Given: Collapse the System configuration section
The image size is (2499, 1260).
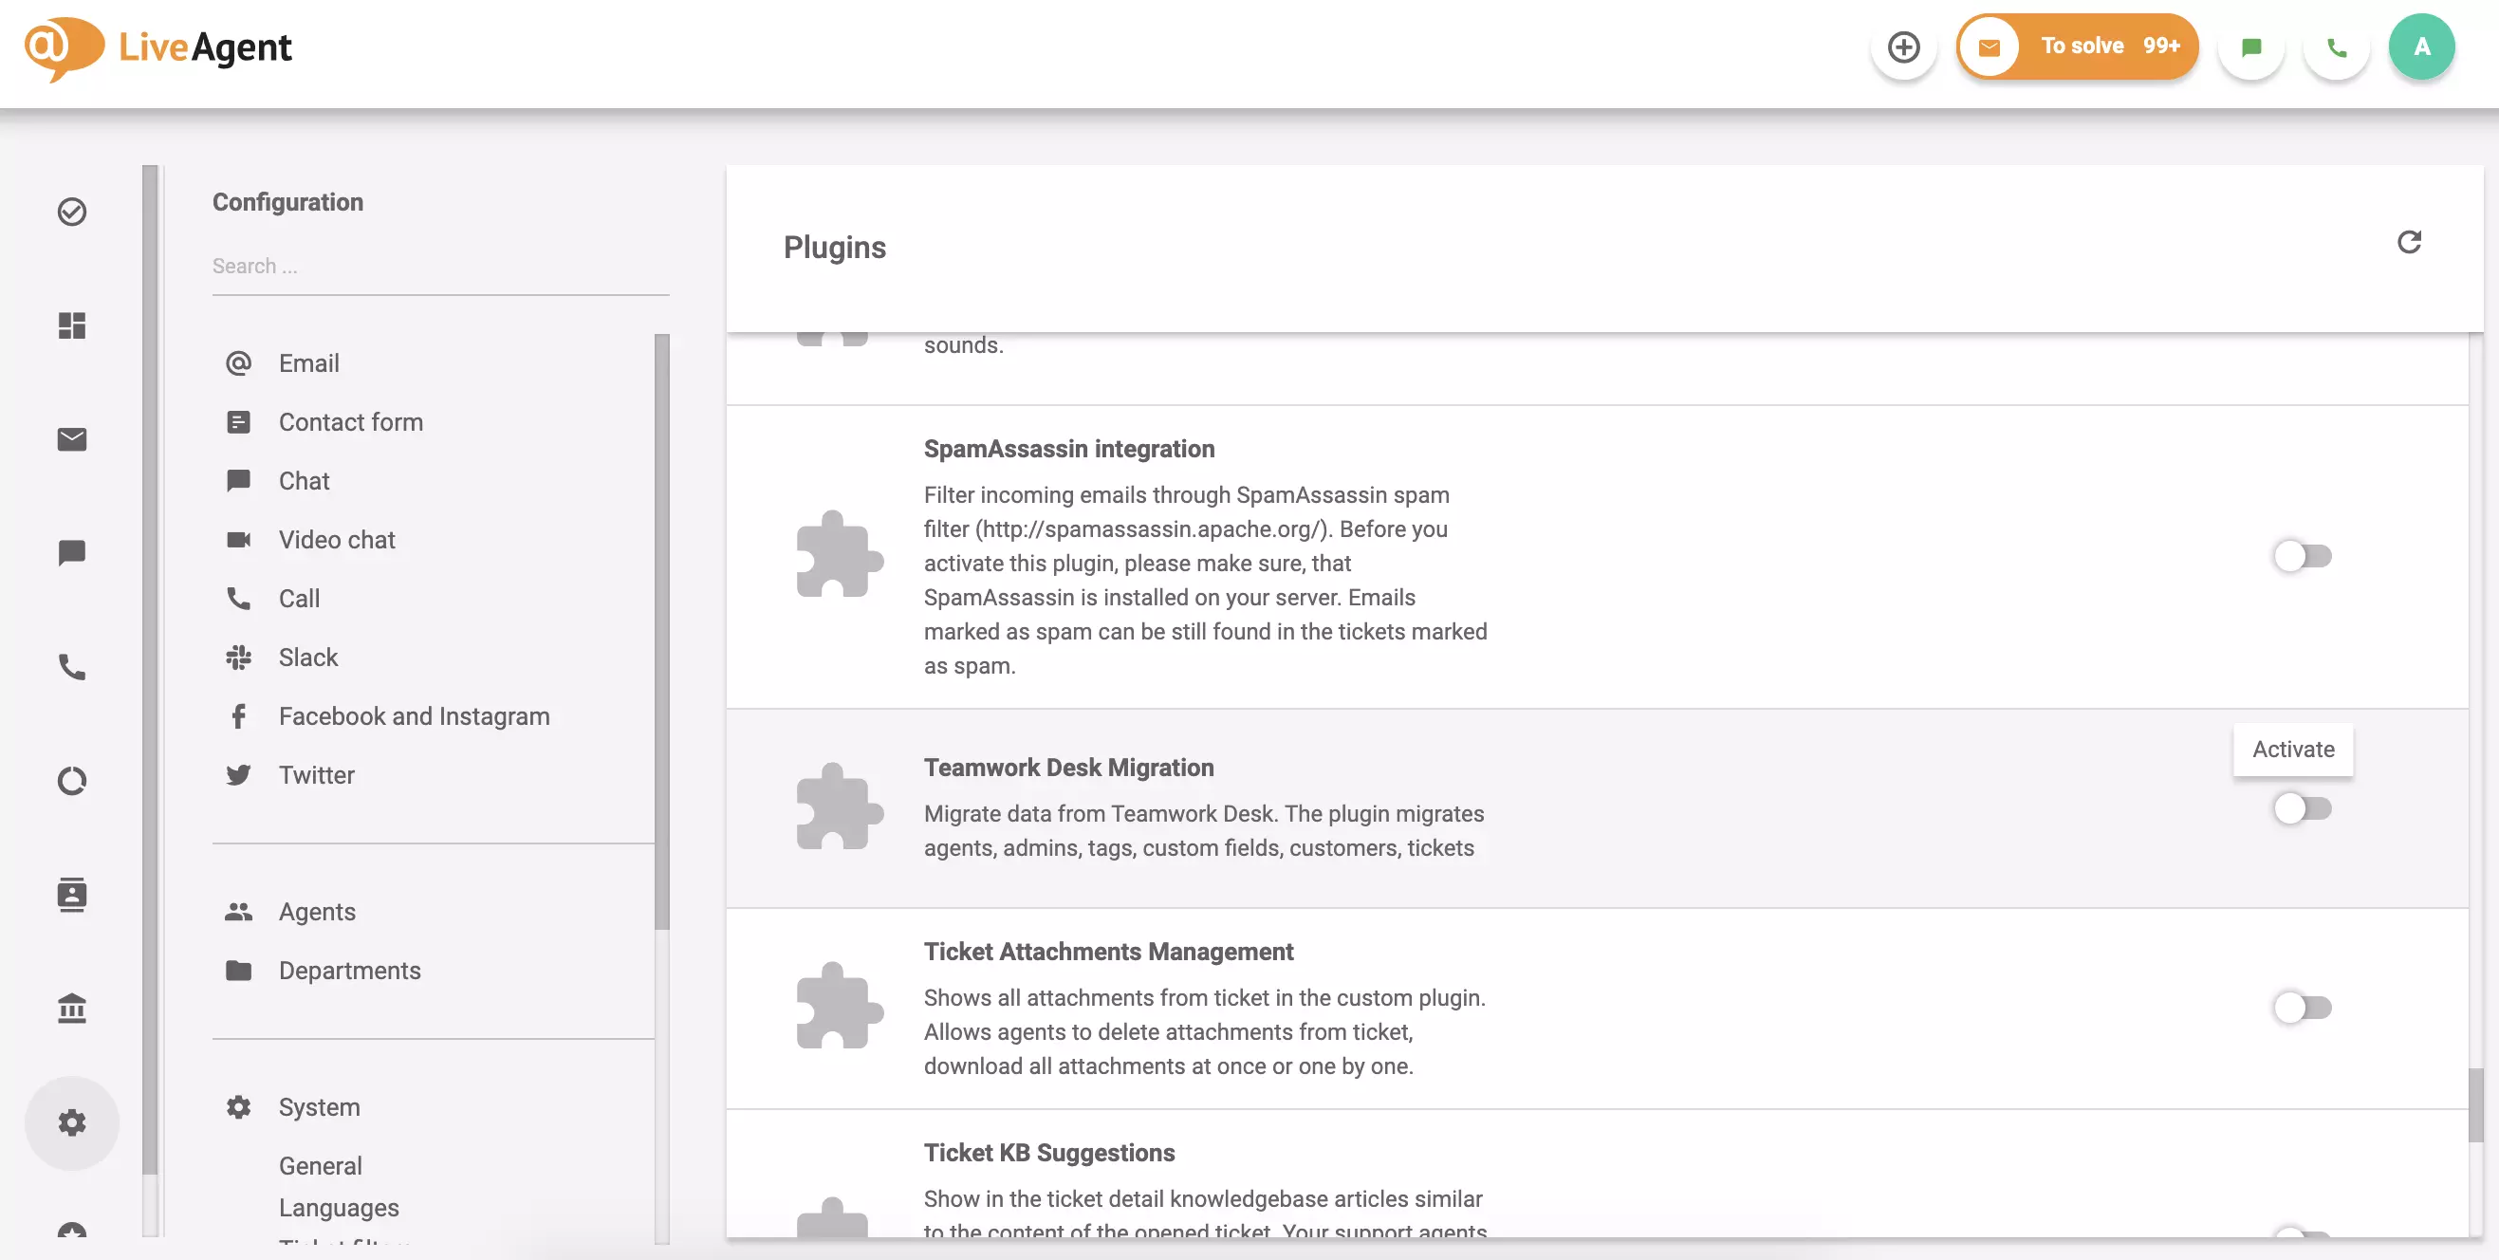Looking at the screenshot, I should point(318,1105).
